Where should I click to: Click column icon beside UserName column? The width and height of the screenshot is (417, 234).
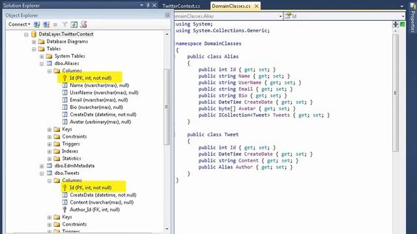tap(65, 92)
